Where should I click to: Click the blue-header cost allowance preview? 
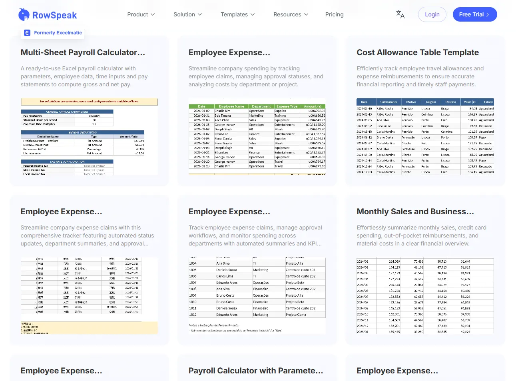point(425,136)
